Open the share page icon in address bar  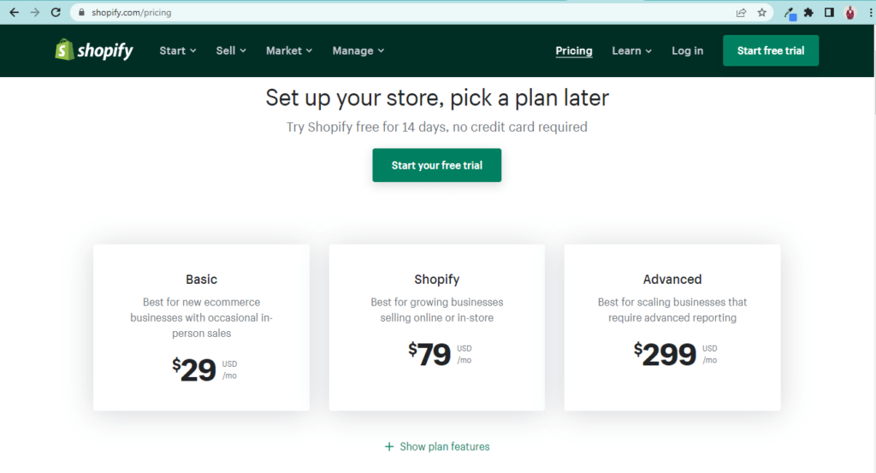[741, 12]
